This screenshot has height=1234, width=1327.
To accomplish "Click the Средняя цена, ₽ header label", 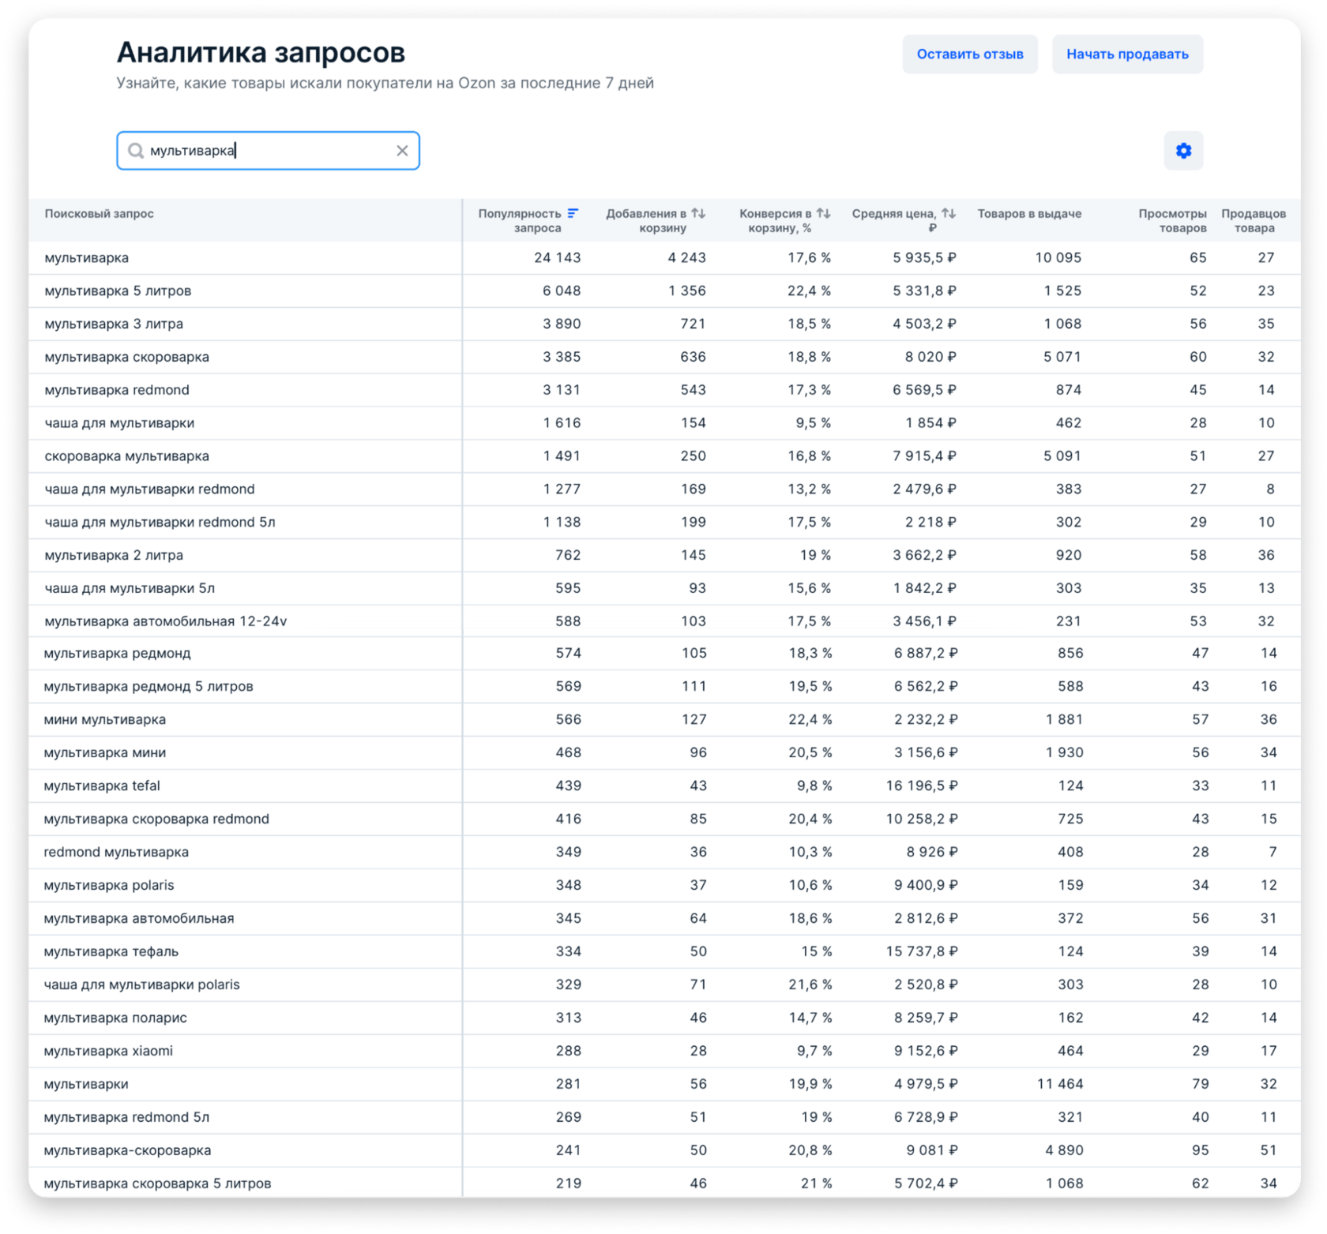I will pos(894,221).
